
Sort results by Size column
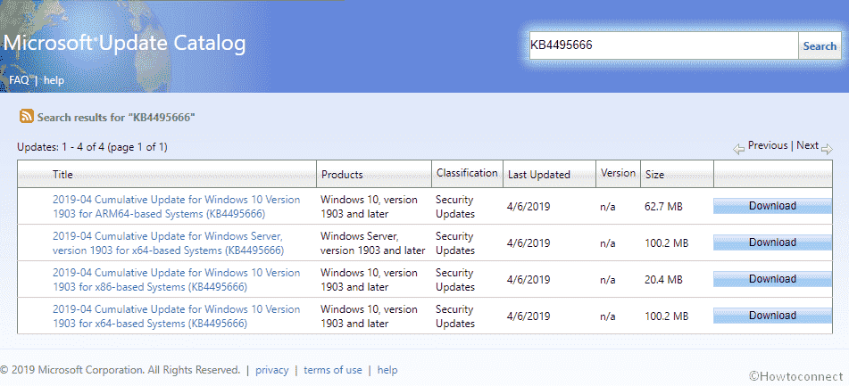(x=654, y=175)
